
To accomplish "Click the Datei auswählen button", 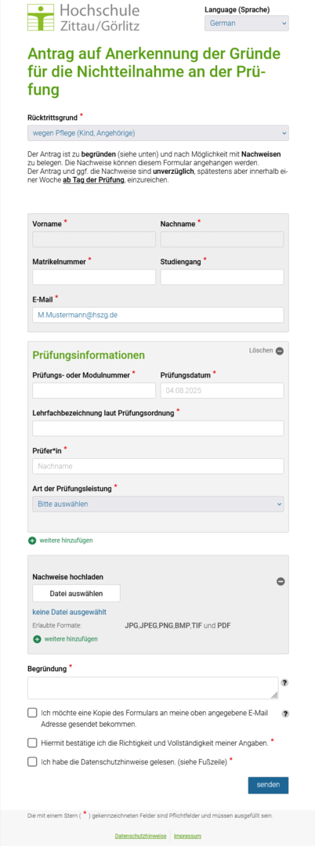I will point(76,594).
